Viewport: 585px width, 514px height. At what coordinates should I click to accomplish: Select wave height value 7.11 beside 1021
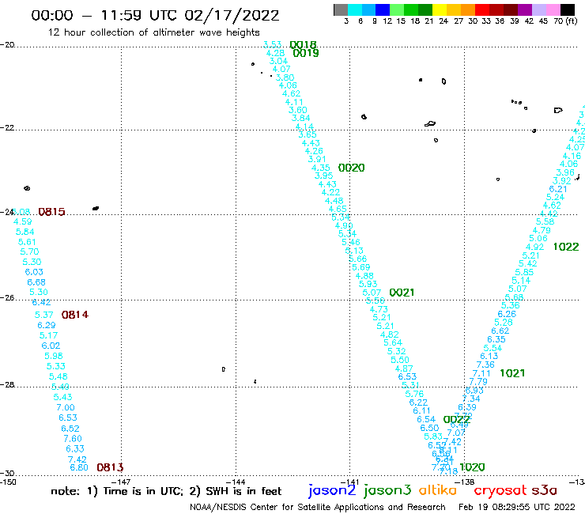481,373
